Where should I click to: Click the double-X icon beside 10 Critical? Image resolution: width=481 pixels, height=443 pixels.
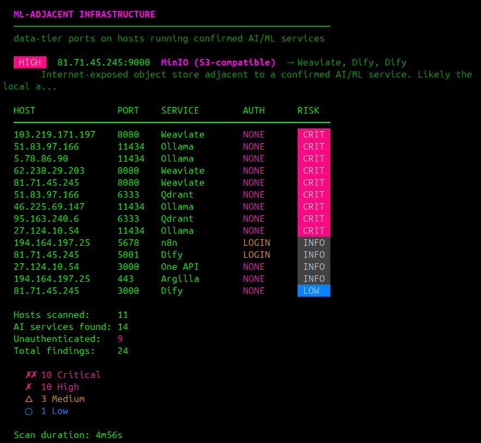31,375
